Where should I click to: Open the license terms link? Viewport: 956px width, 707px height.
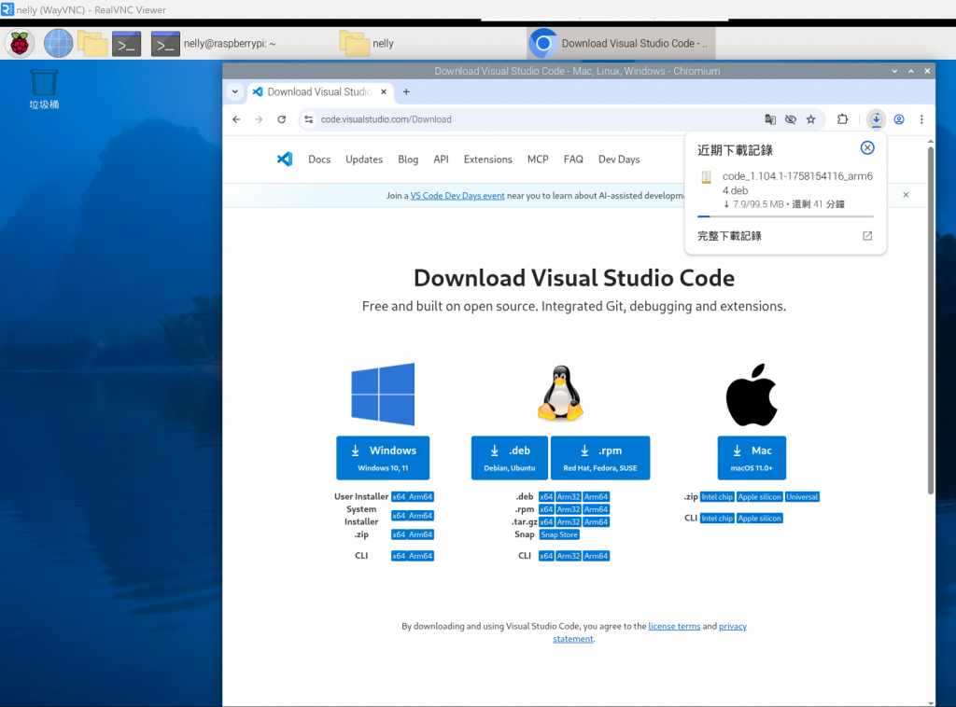click(x=674, y=626)
